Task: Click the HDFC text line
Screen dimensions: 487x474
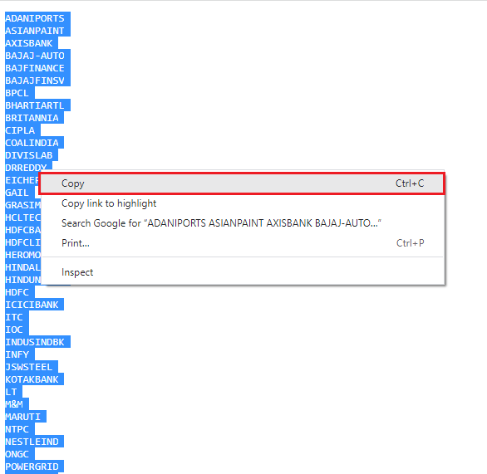Action: click(x=17, y=292)
